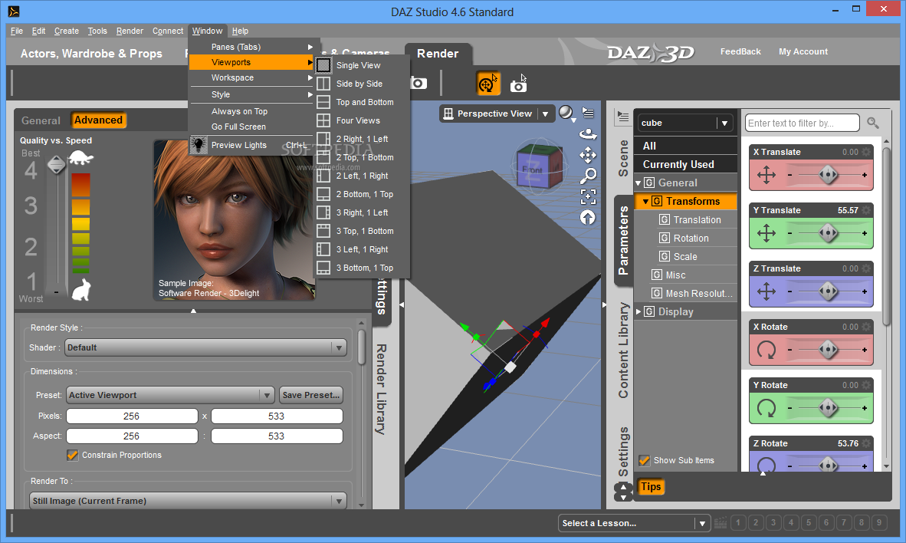Image resolution: width=906 pixels, height=543 pixels.
Task: Open the Content Library side tab
Action: (623, 350)
